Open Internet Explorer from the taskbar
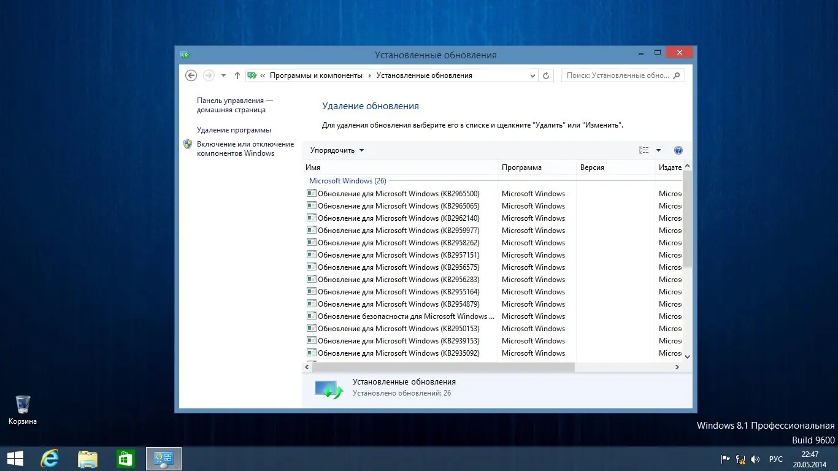838x471 pixels. click(49, 458)
